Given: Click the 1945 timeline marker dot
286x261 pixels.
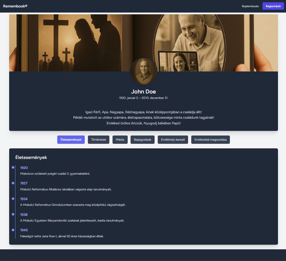Looking at the screenshot, I should 13,230.
